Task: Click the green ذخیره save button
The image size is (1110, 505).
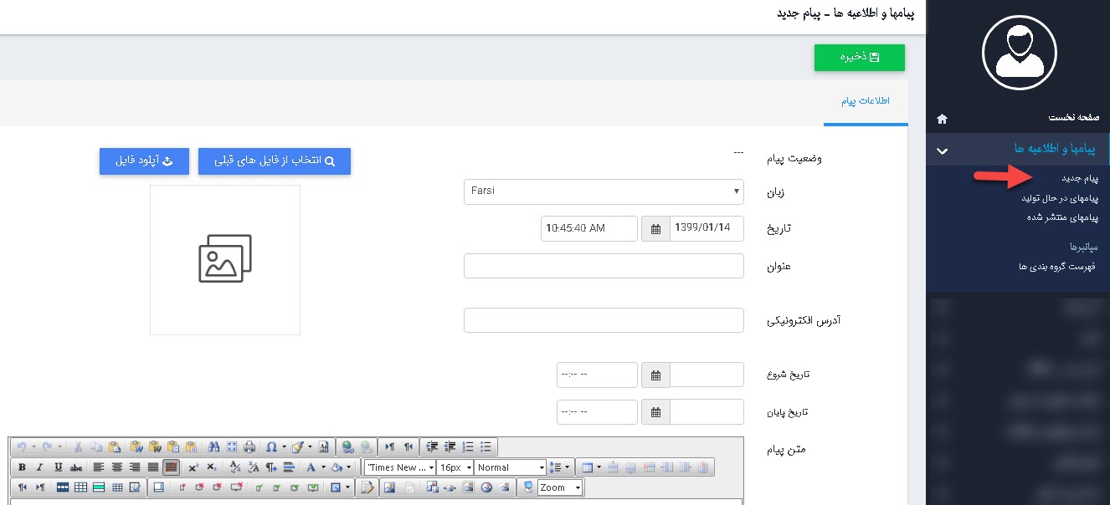Action: (860, 58)
